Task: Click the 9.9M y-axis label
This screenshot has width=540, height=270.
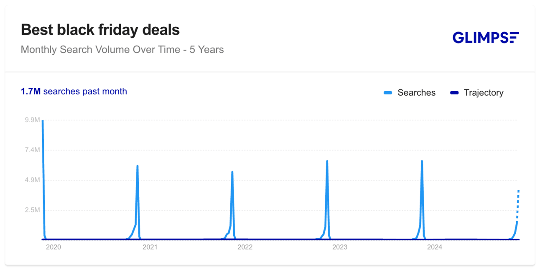Action: click(32, 120)
